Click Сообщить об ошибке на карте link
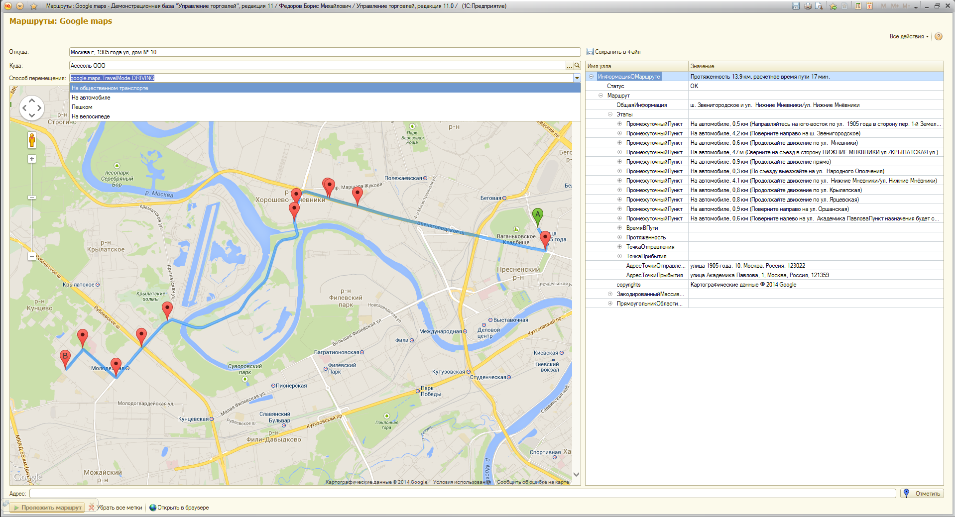955x517 pixels. (533, 482)
